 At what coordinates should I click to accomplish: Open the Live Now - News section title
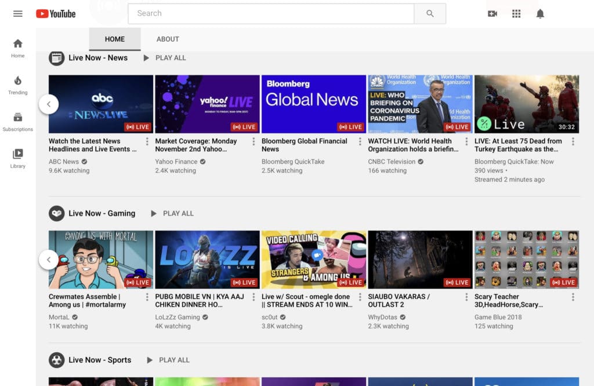(x=98, y=58)
